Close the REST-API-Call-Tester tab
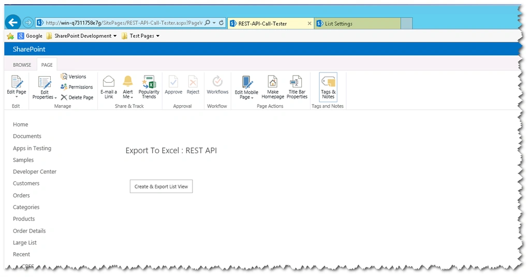Viewport: 530px width, 277px height. (x=310, y=23)
